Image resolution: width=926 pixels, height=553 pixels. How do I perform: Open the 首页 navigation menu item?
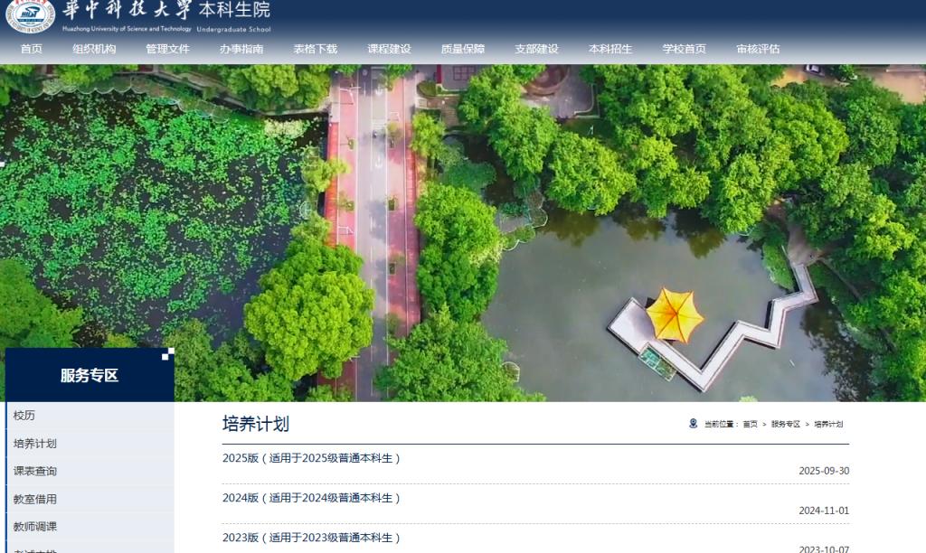pos(32,49)
